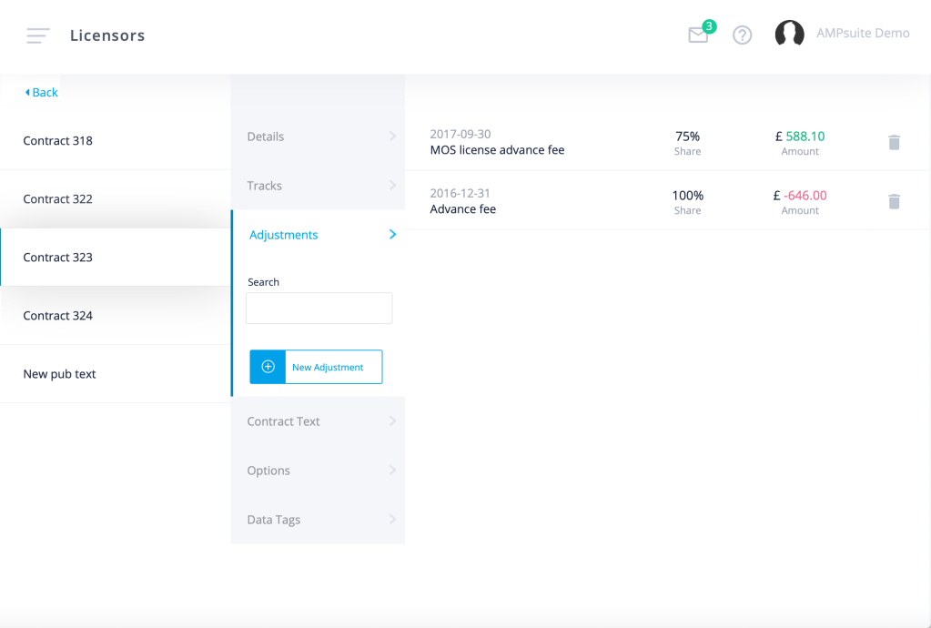The width and height of the screenshot is (931, 628).
Task: Expand the Tracks section chevron
Action: (x=392, y=185)
